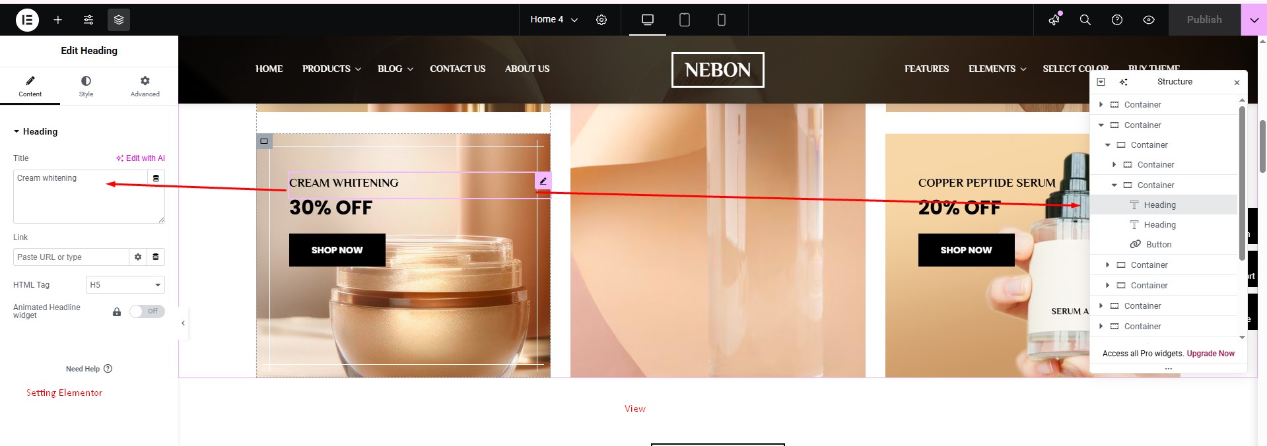Select the Button item in Structure
Screen dimensions: 1267x446
coord(1158,245)
